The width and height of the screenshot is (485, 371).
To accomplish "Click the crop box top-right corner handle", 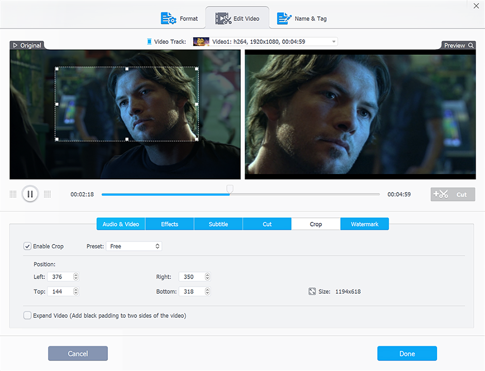I will [x=197, y=69].
